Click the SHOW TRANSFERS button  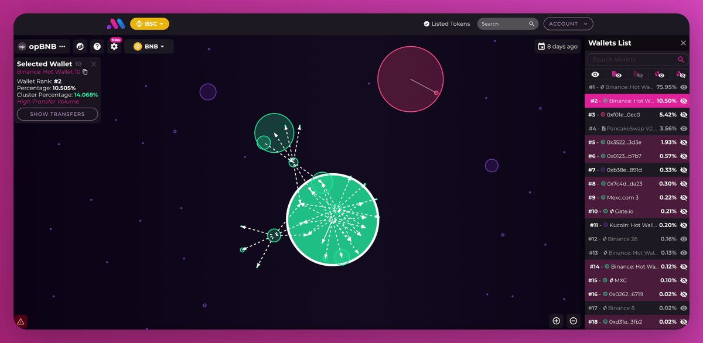point(57,114)
